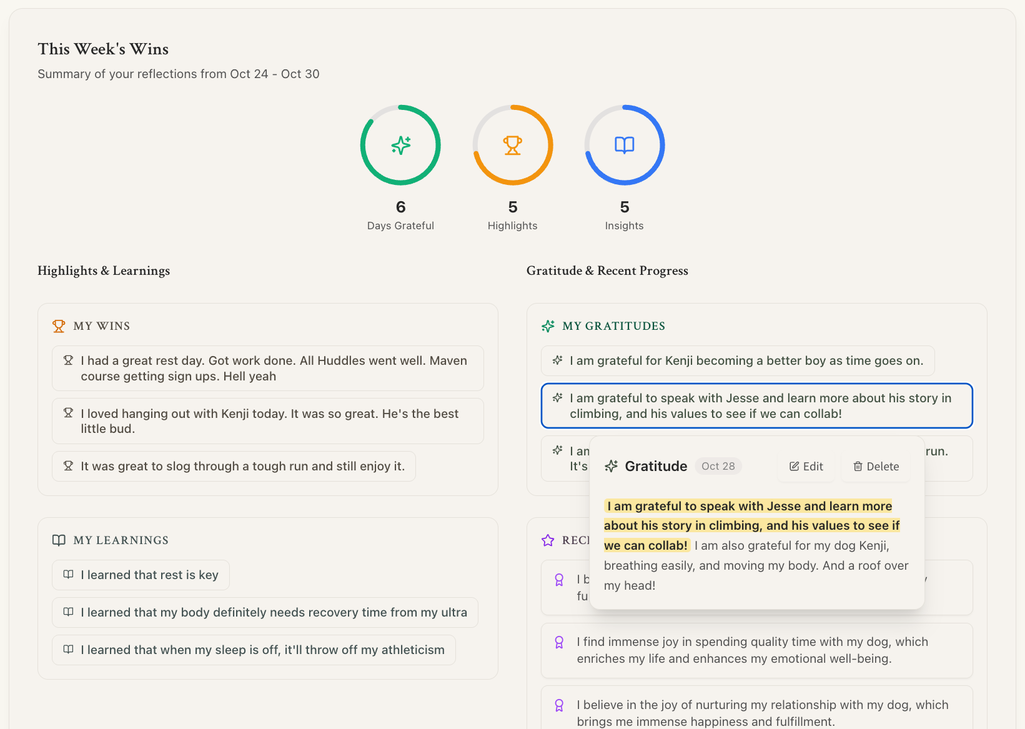
Task: Edit the Oct 28 gratitude entry
Action: (806, 467)
